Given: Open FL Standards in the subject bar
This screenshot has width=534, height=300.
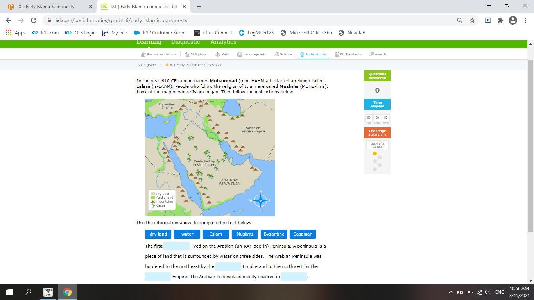Looking at the screenshot, I should [x=348, y=54].
